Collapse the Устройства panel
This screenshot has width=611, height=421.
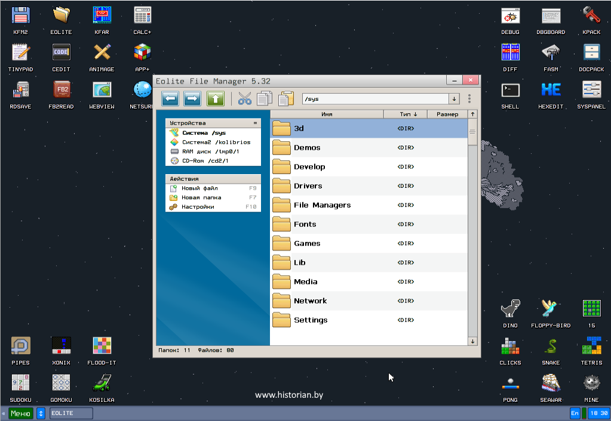[255, 123]
